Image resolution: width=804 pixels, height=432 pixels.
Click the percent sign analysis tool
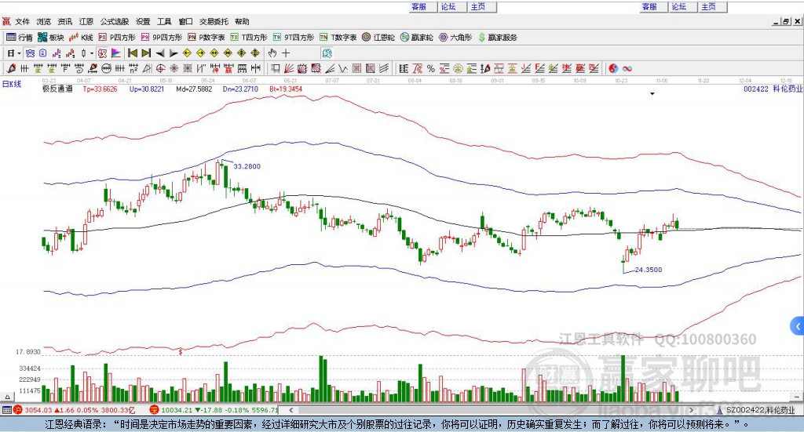(431, 68)
